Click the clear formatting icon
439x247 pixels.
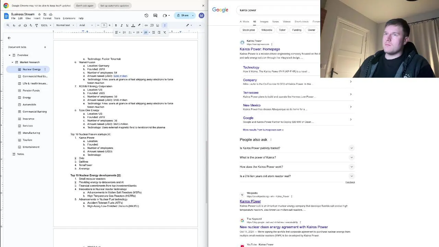click(165, 33)
